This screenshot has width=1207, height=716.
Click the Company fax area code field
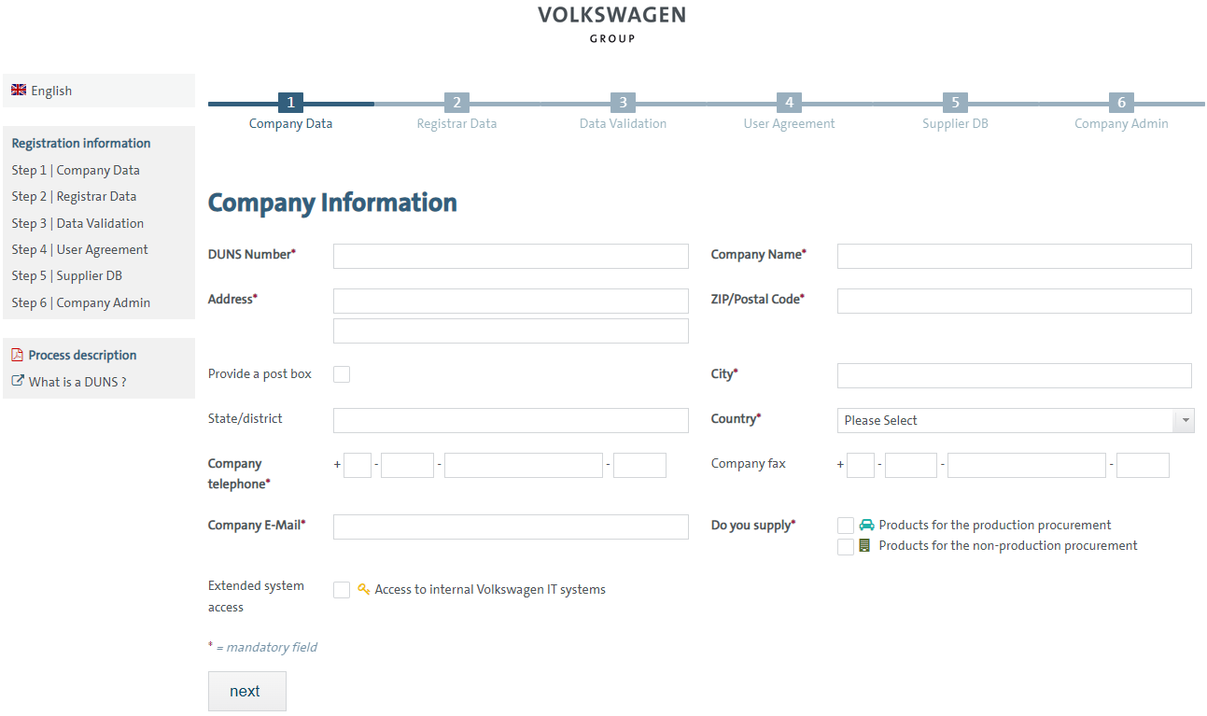(911, 465)
